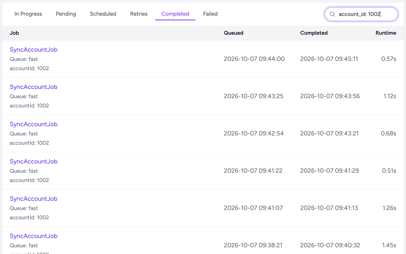
Task: Switch to the In Progress tab
Action: [x=28, y=14]
